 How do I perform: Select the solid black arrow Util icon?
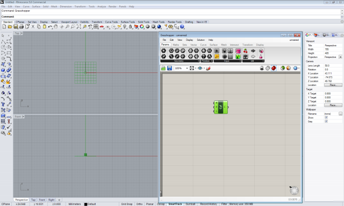(253, 51)
